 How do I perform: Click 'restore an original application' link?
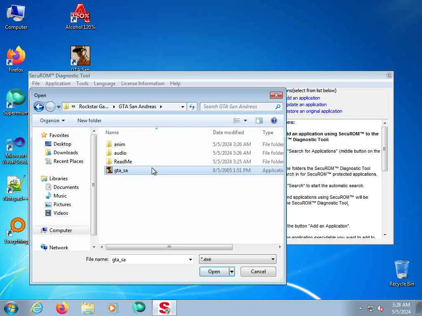(x=314, y=111)
